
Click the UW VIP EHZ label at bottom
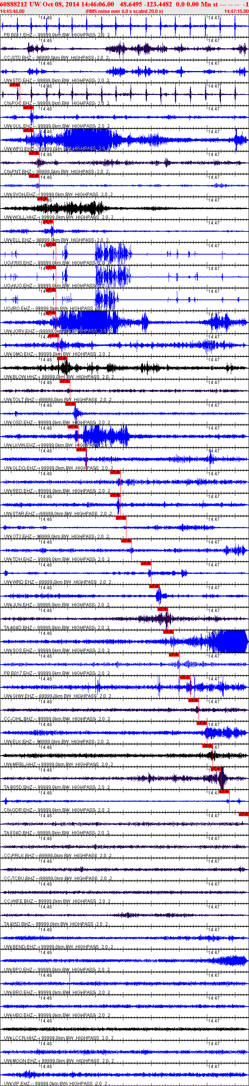coord(19,1083)
